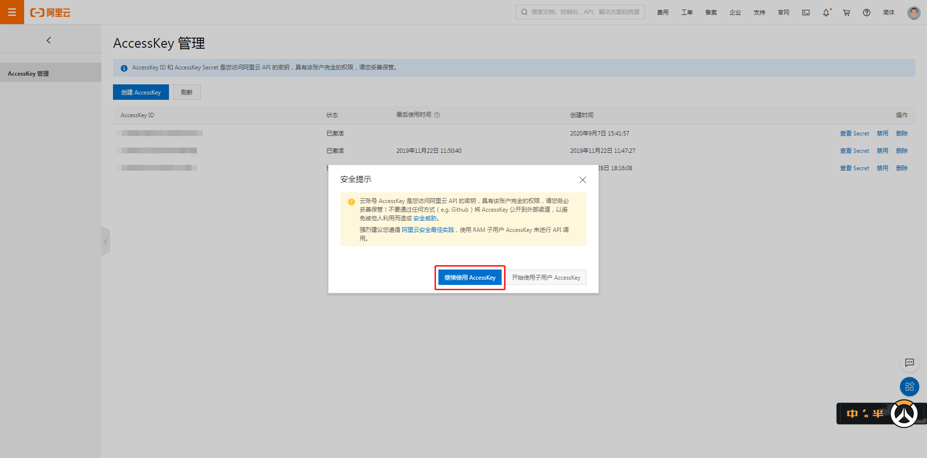
Task: Click the 创建时间 column header
Action: click(x=582, y=115)
